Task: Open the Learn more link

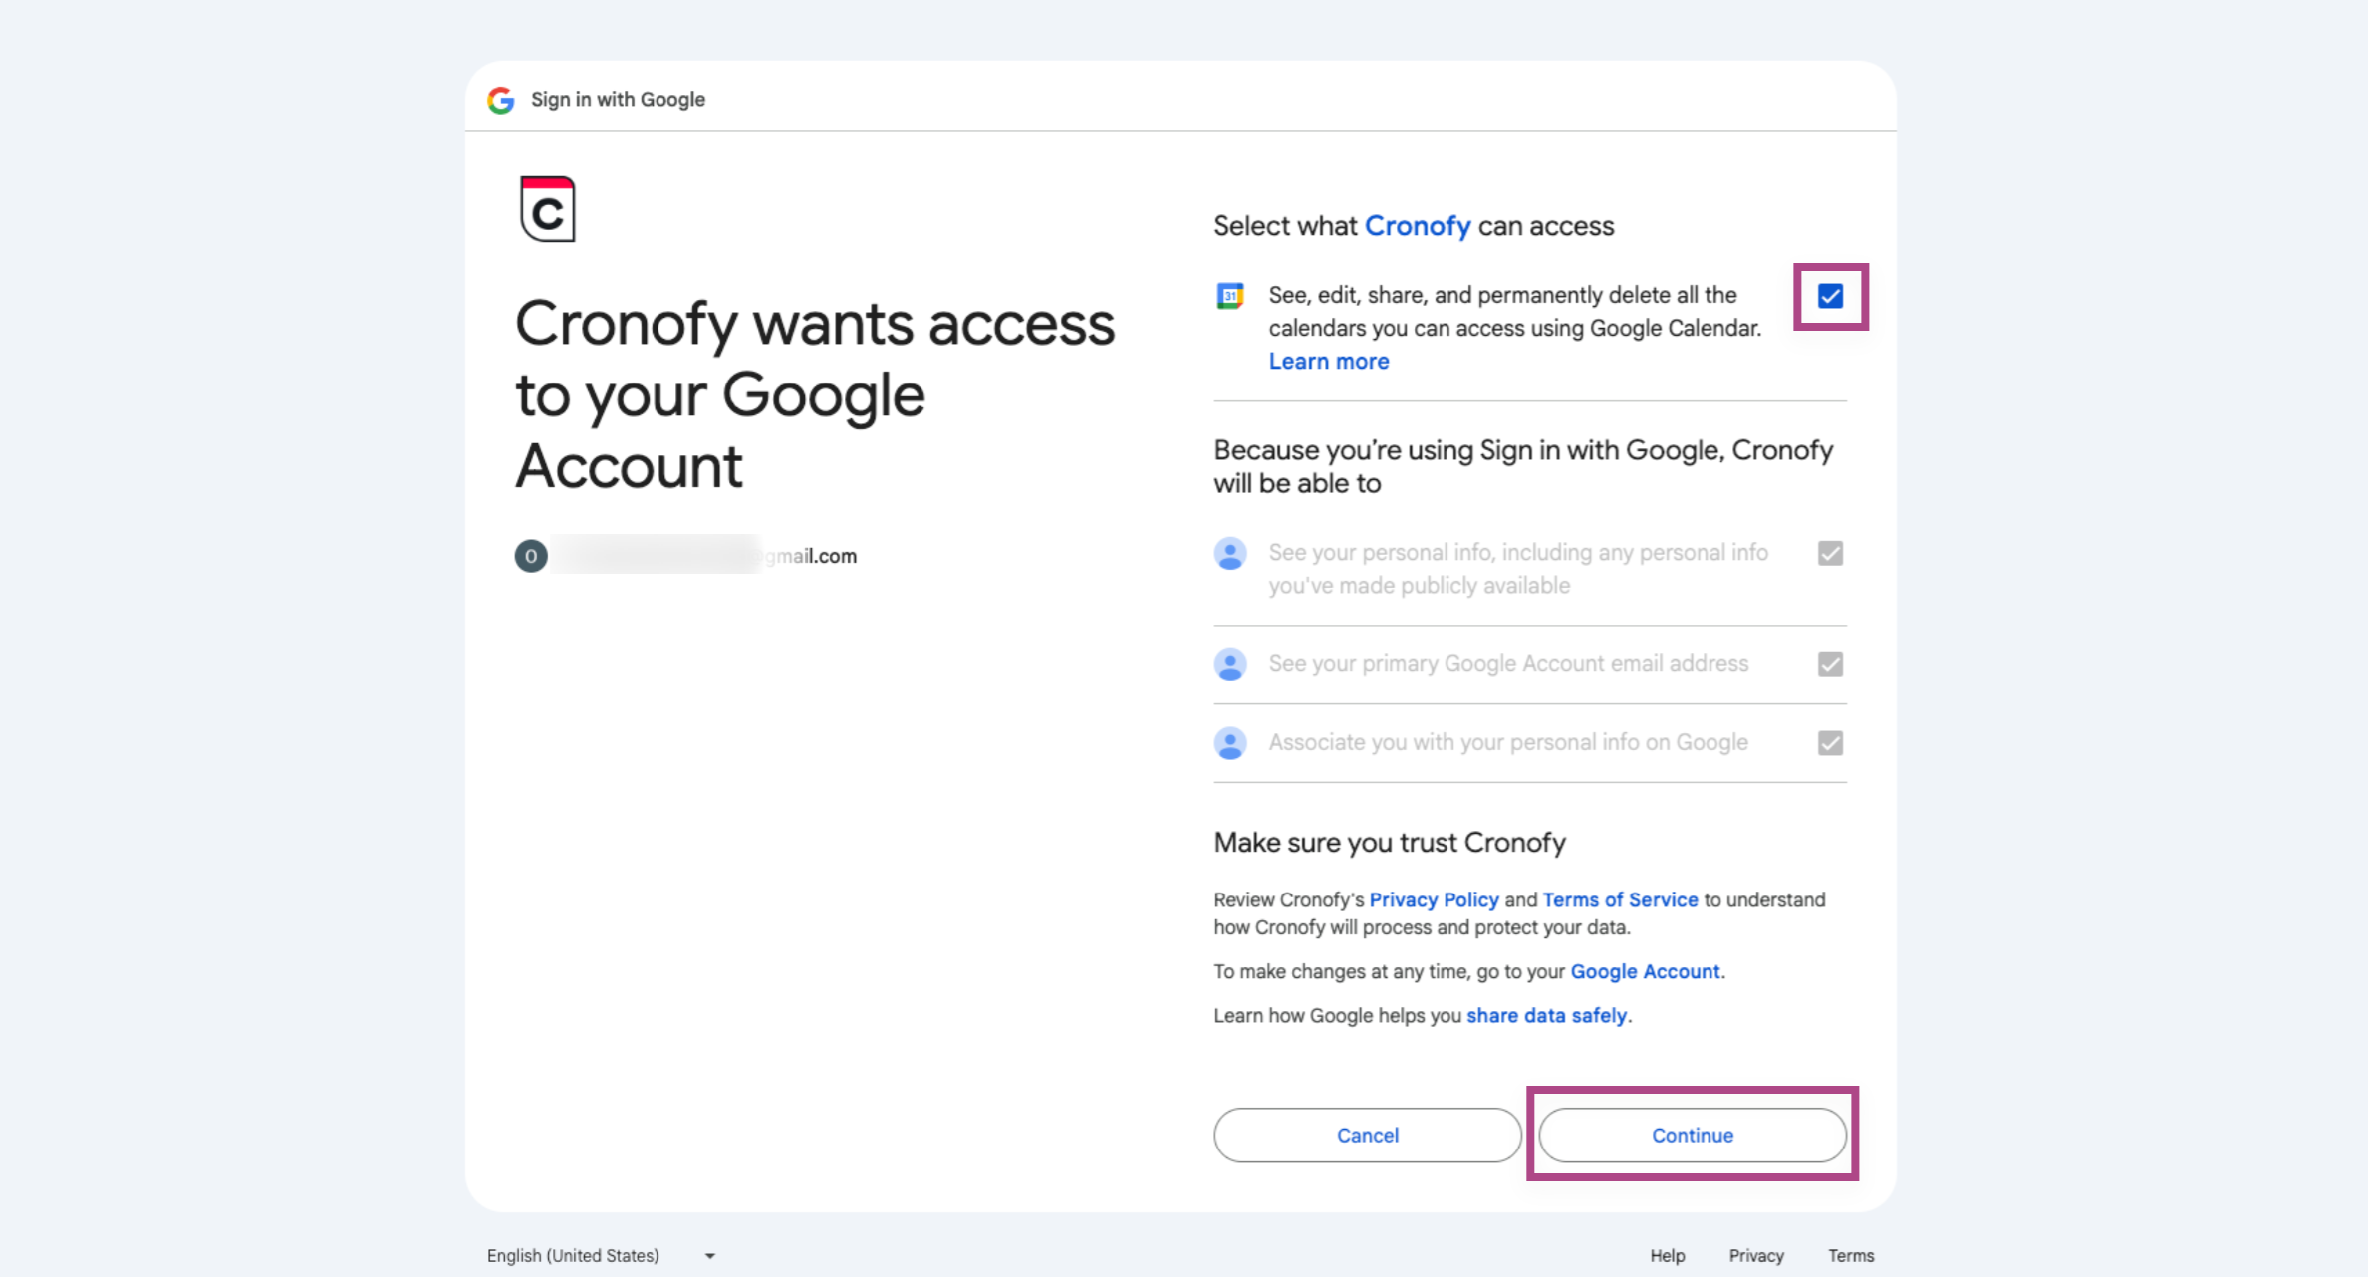Action: click(x=1329, y=362)
